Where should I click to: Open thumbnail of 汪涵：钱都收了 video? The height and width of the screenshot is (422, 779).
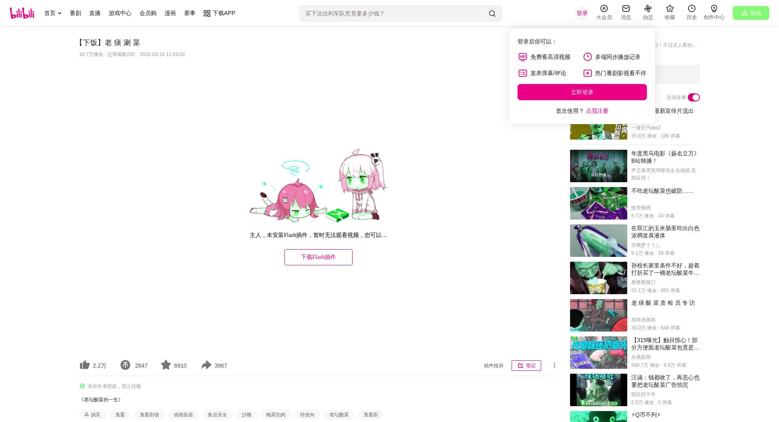click(x=598, y=390)
